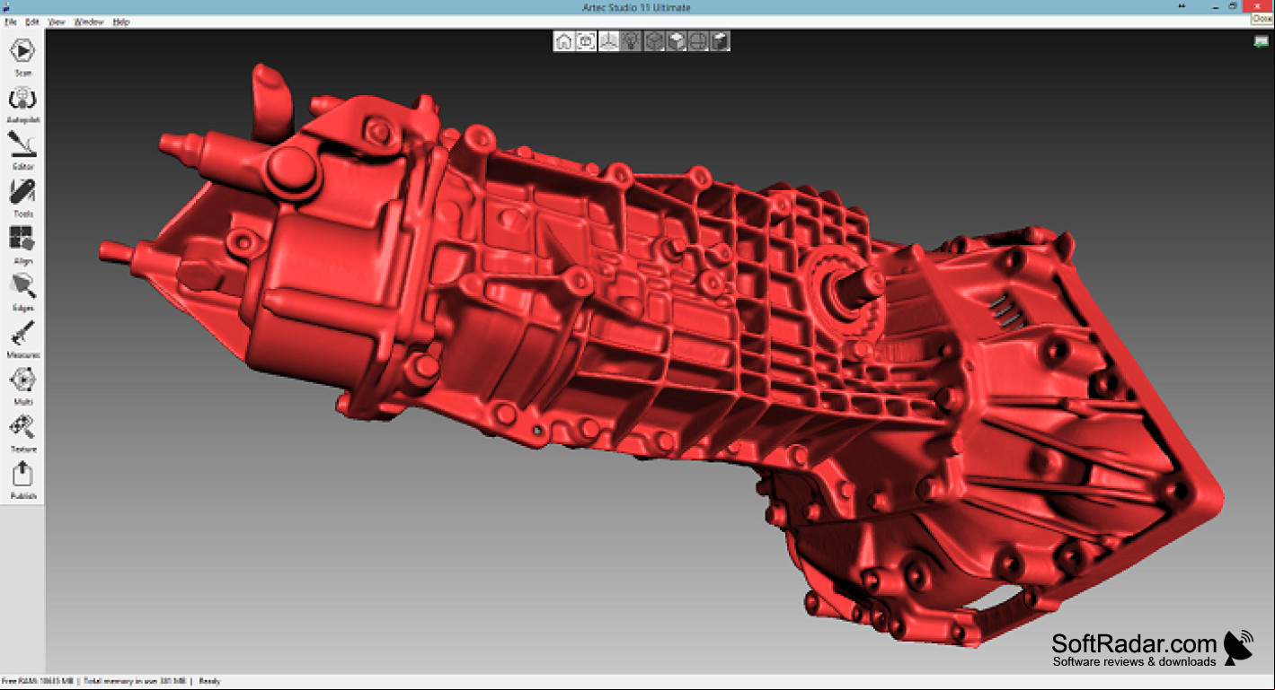The image size is (1275, 690).
Task: Open the wireframe cube view dropdown
Action: (654, 41)
